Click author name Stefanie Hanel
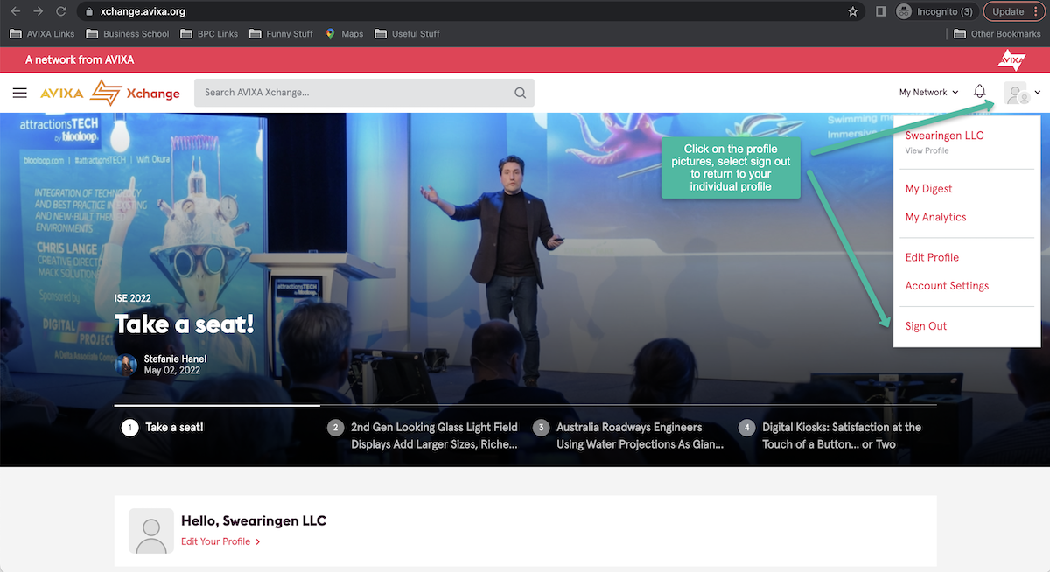This screenshot has width=1050, height=572. (x=175, y=359)
